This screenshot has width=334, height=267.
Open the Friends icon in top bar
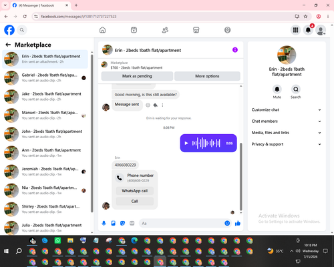point(165,30)
